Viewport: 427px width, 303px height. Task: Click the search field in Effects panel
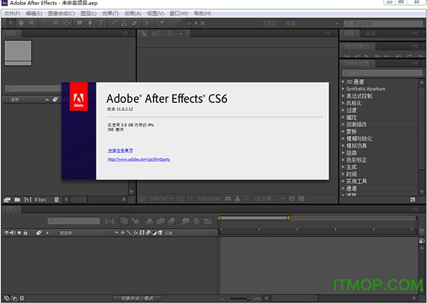(382, 73)
